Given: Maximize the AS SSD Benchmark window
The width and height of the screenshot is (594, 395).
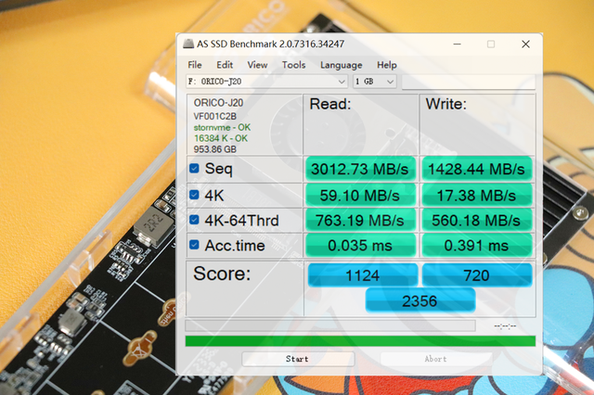Looking at the screenshot, I should pyautogui.click(x=491, y=45).
